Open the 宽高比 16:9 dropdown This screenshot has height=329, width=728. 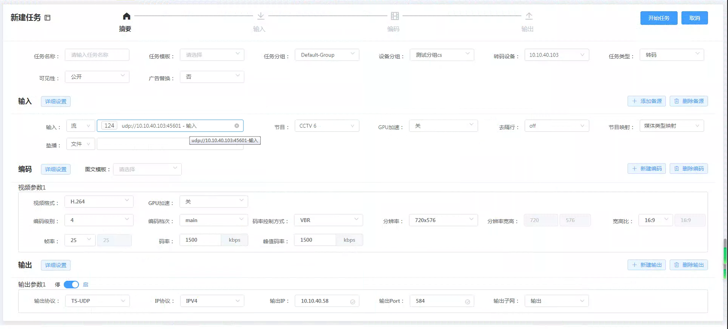(655, 220)
